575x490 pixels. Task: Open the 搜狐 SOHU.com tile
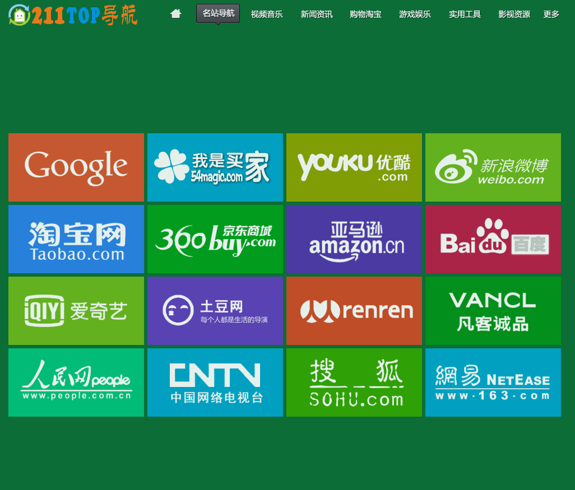pyautogui.click(x=354, y=382)
